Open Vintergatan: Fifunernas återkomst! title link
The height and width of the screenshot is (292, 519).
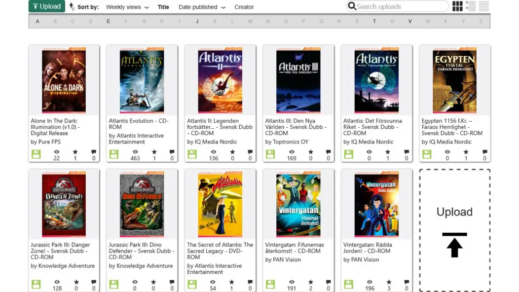click(x=294, y=247)
